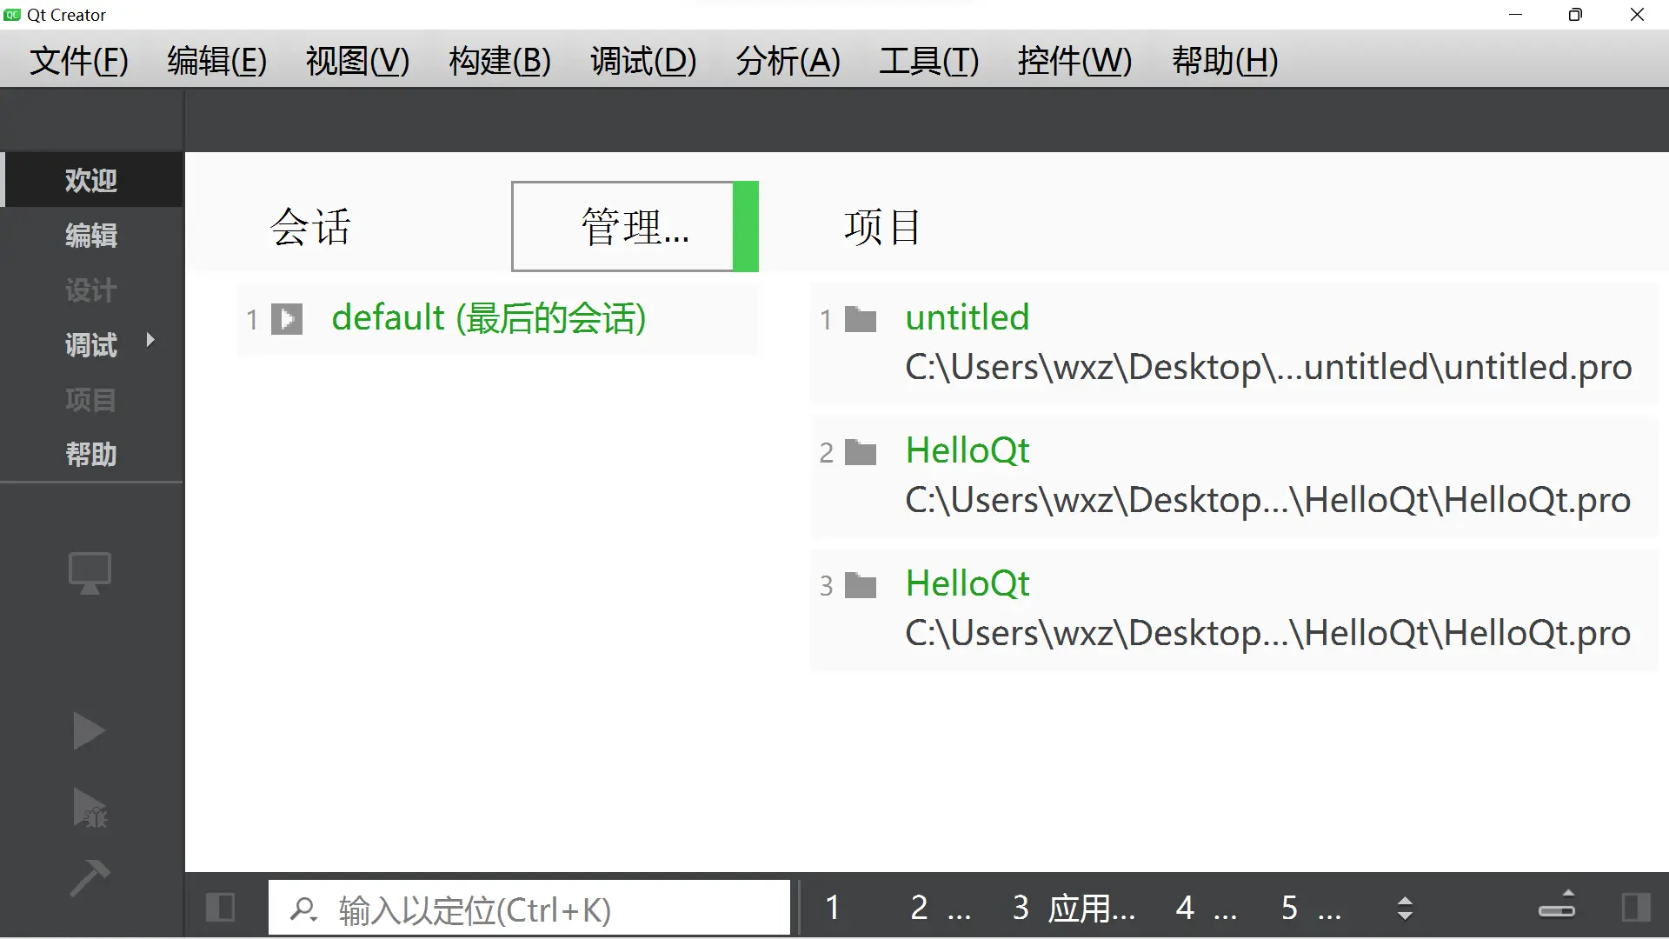Open the kit target selector monitor icon
Screen dimensions: 1669x939
[90, 573]
